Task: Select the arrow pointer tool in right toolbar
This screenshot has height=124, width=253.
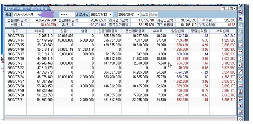Action: click(x=241, y=19)
